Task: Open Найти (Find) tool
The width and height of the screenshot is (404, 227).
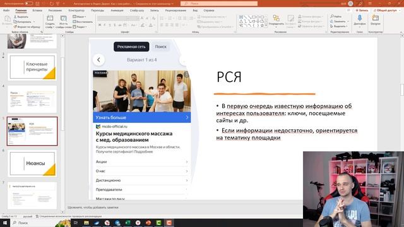Action: (x=336, y=17)
